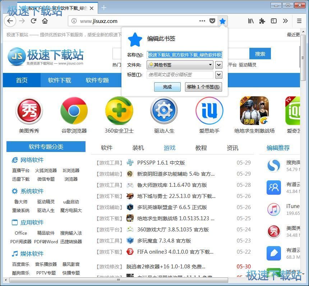The height and width of the screenshot is (286, 309).
Task: Expand the folder tree chevron button
Action: 218,65
